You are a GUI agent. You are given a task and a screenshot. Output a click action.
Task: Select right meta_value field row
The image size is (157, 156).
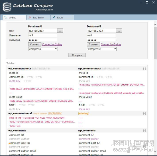pos(85,97)
